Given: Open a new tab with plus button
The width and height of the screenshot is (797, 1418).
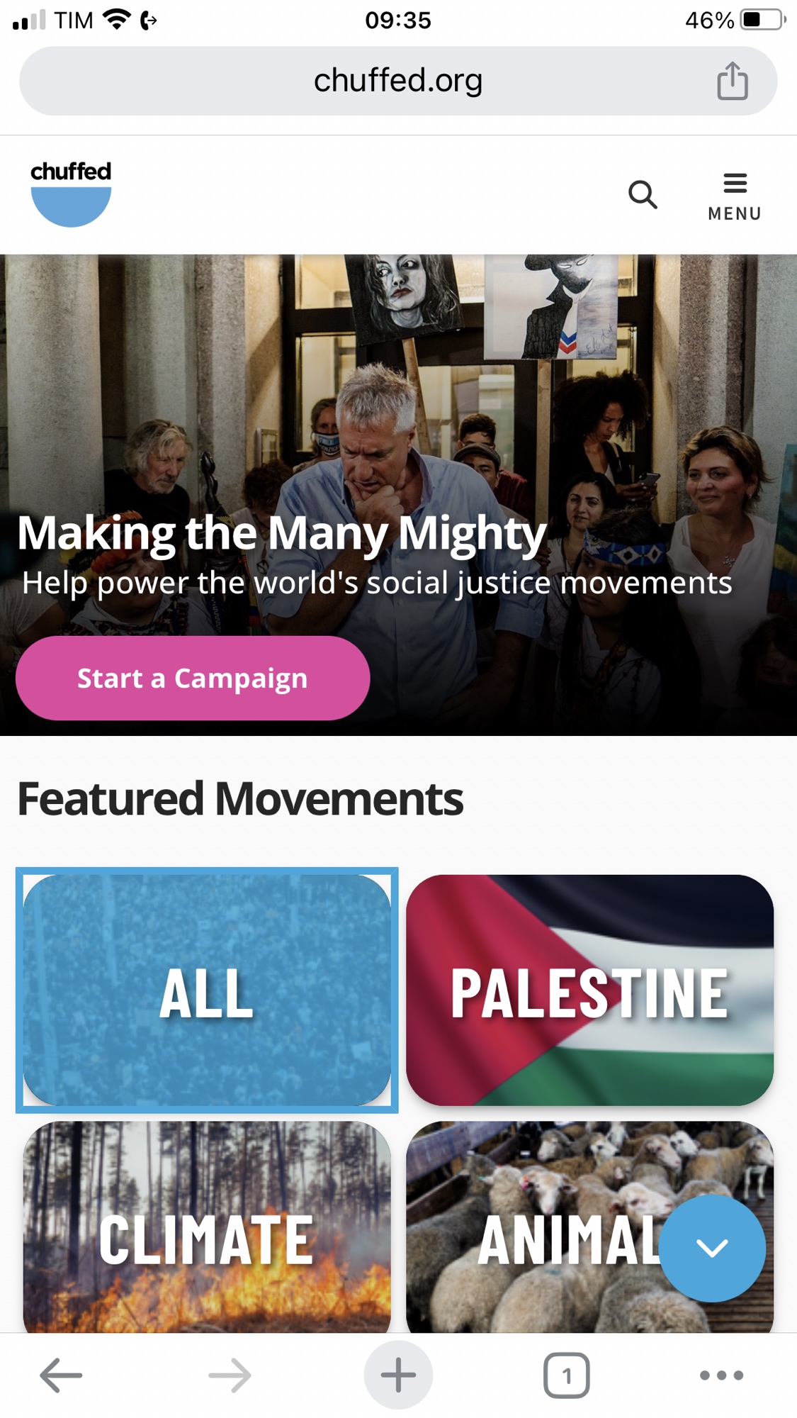Looking at the screenshot, I should [398, 1375].
